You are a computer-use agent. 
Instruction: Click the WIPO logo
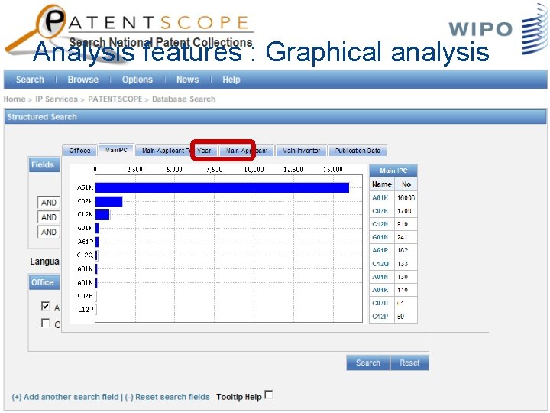(498, 30)
